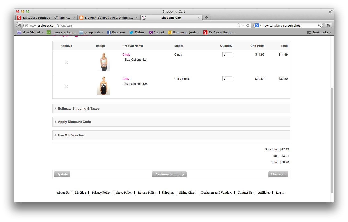Check the Remove box for Cally
Viewport: 348px width, 222px height.
66,86
